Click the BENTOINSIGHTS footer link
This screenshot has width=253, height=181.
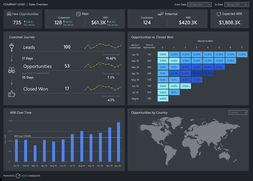point(31,176)
